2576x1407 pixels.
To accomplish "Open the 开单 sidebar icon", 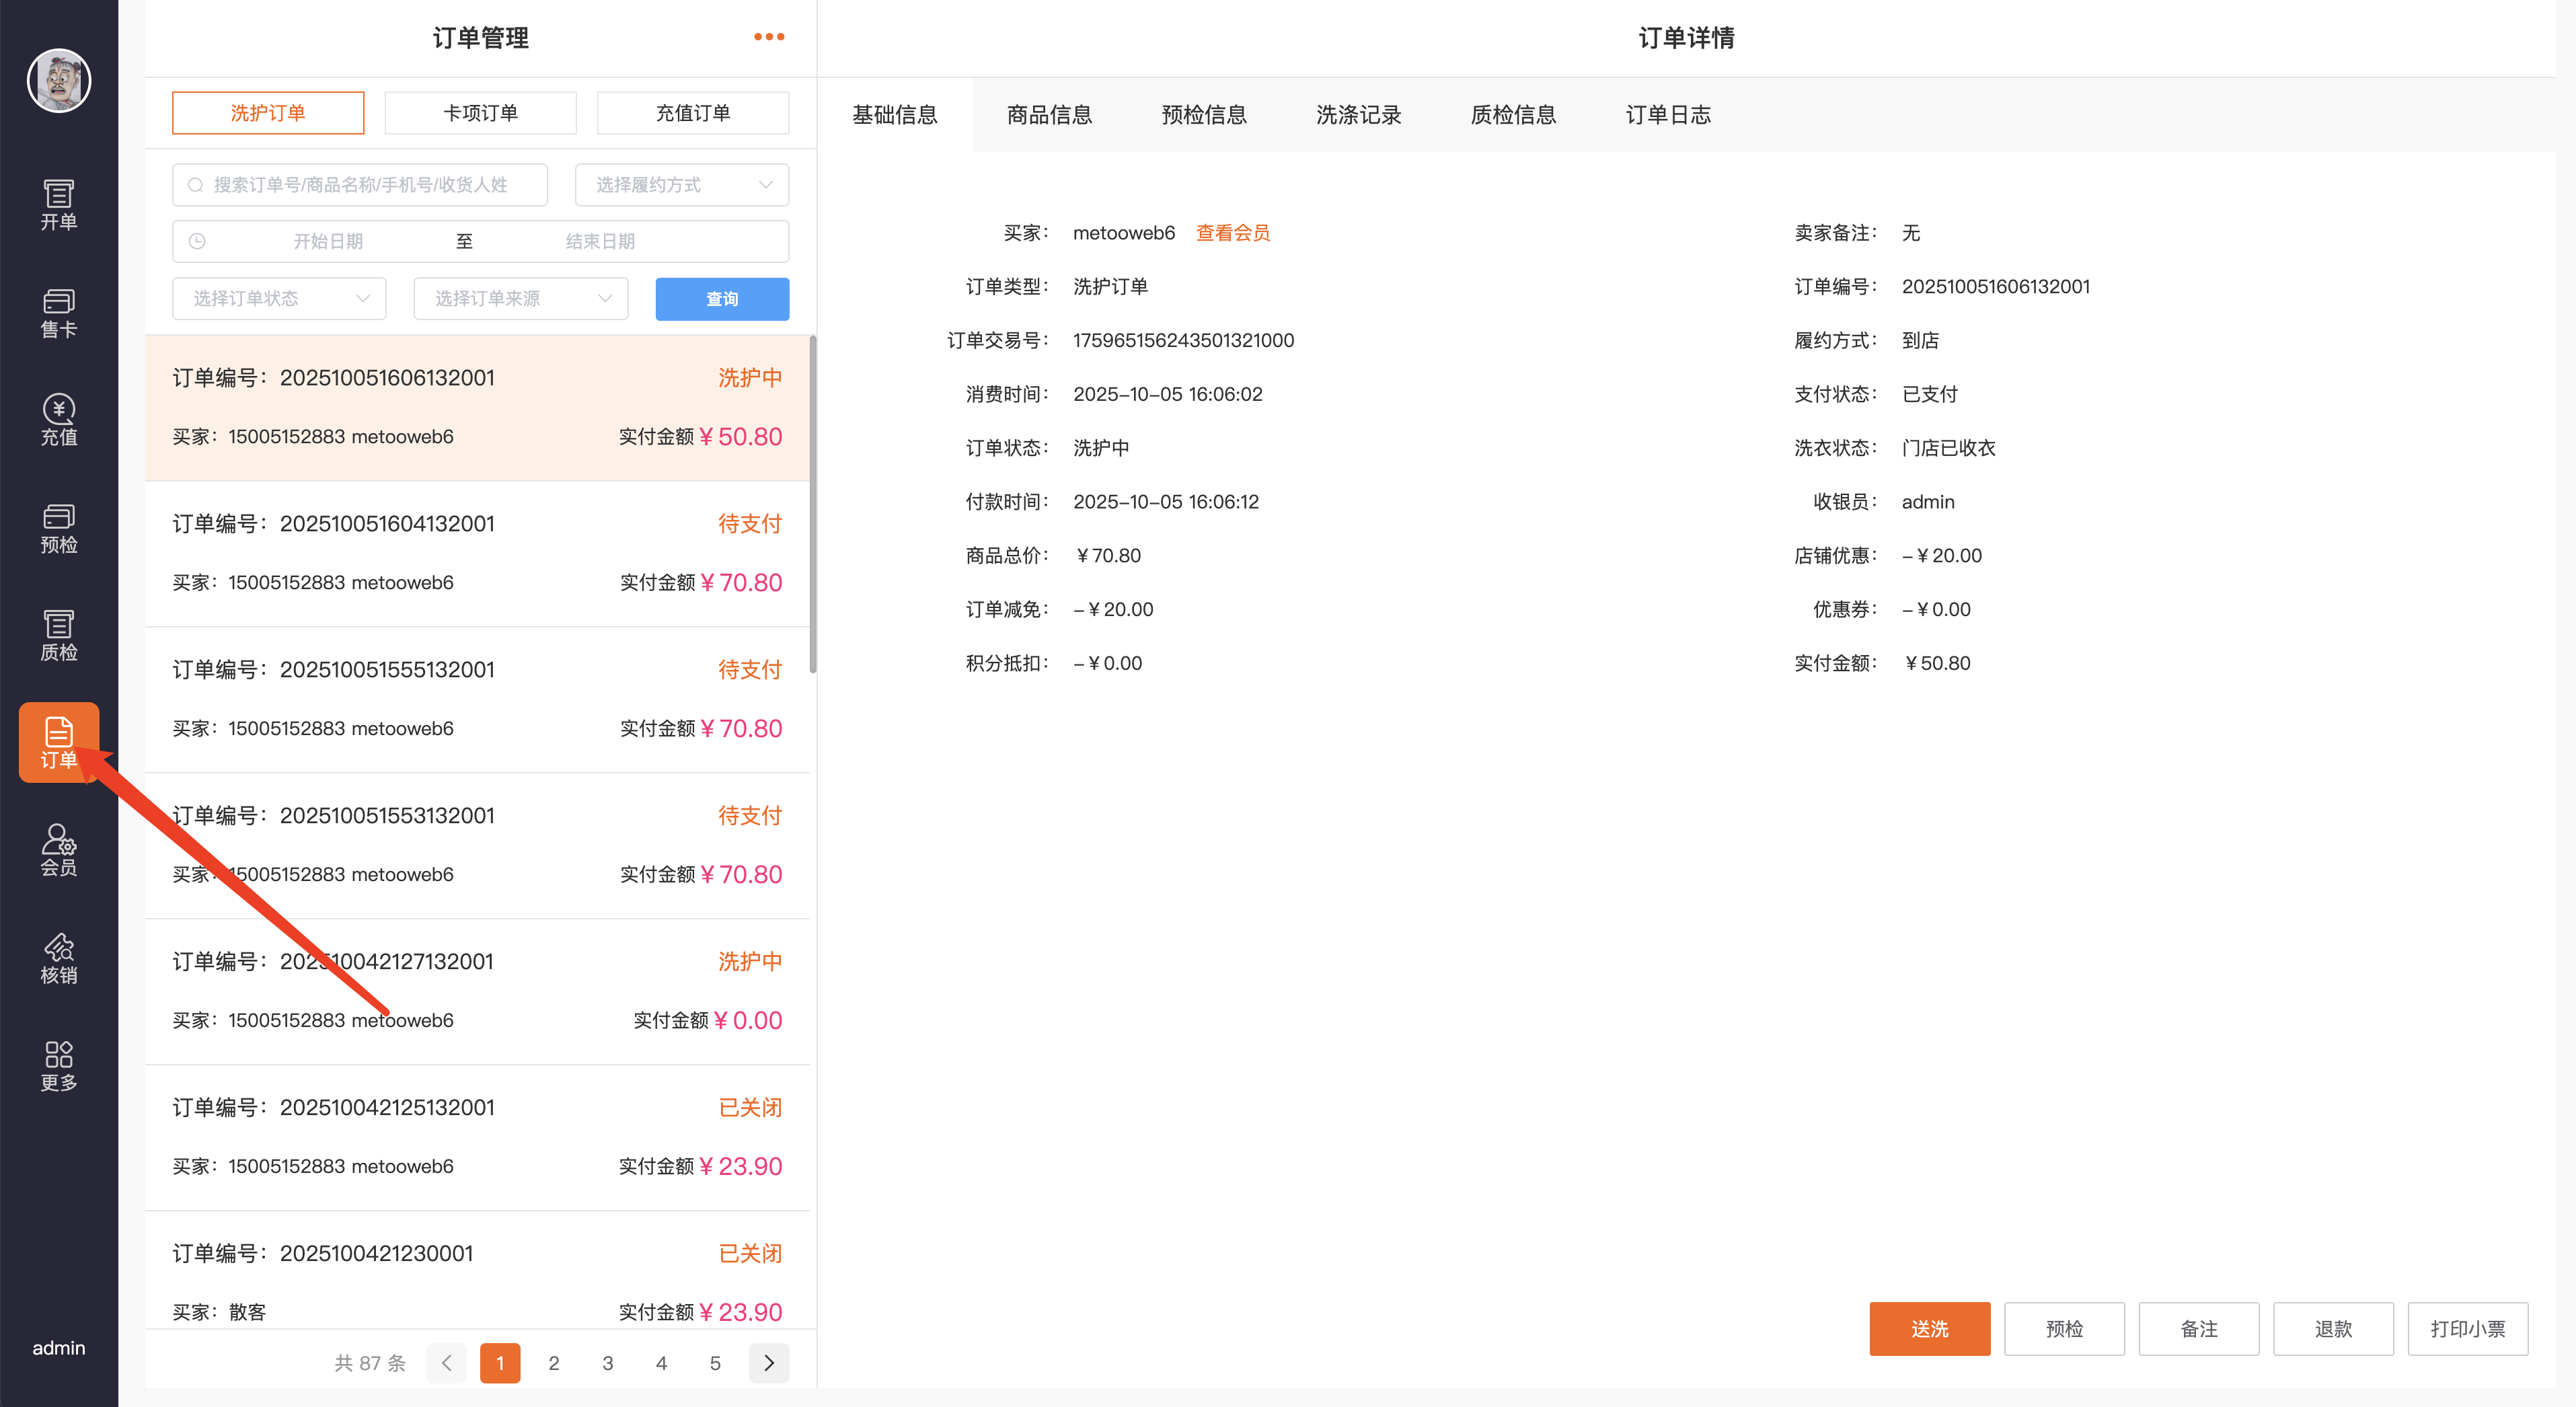I will point(58,205).
